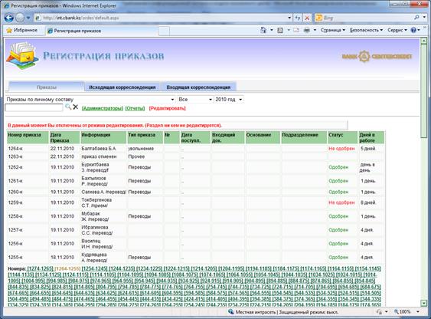The width and height of the screenshot is (431, 319).
Task: Click the refresh icon beside address bar
Action: click(298, 18)
